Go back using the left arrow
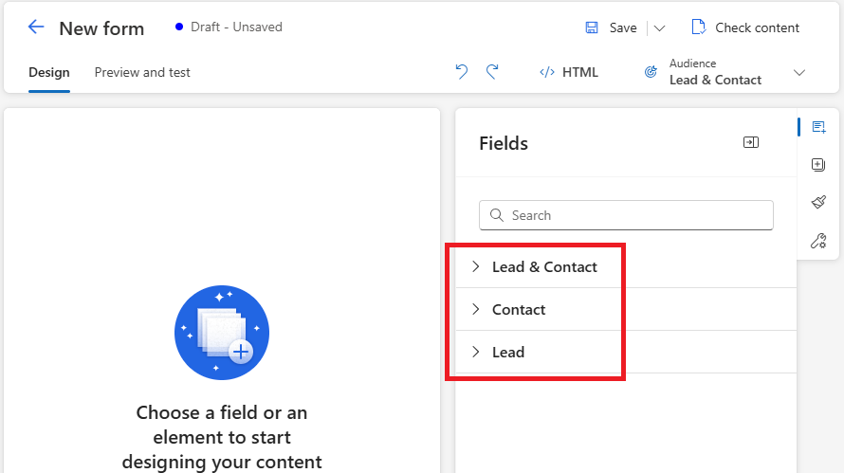This screenshot has height=473, width=844. coord(36,27)
